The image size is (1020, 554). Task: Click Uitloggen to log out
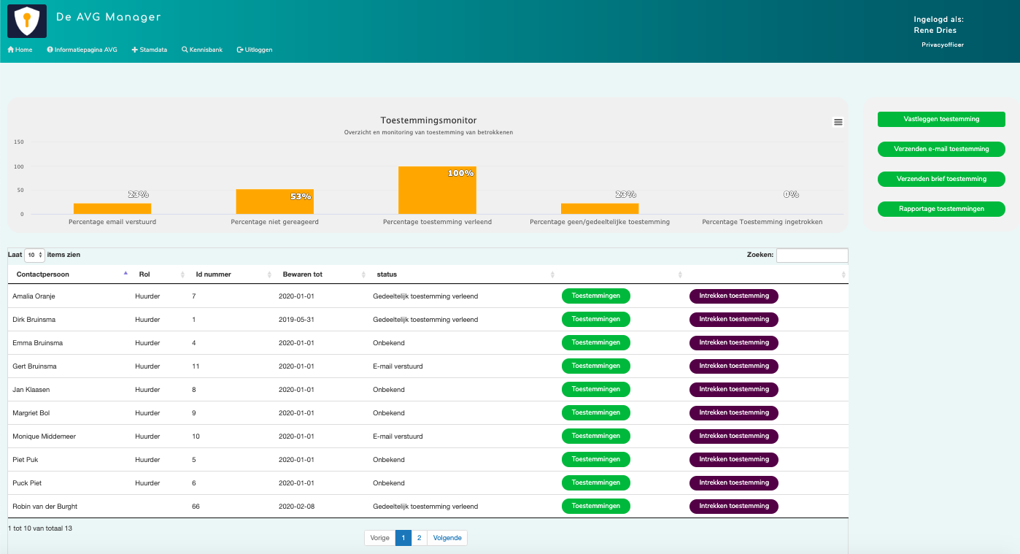tap(255, 50)
